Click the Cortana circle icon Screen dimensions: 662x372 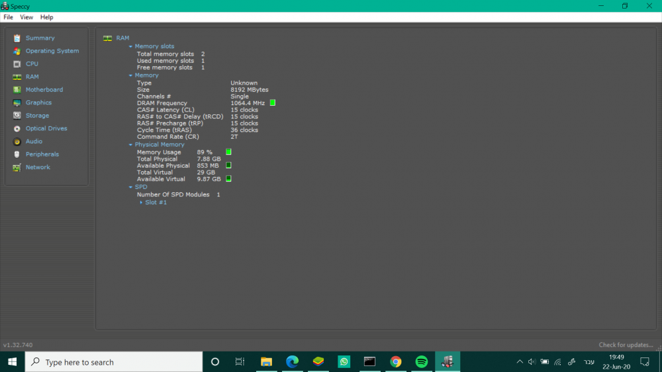pyautogui.click(x=215, y=361)
